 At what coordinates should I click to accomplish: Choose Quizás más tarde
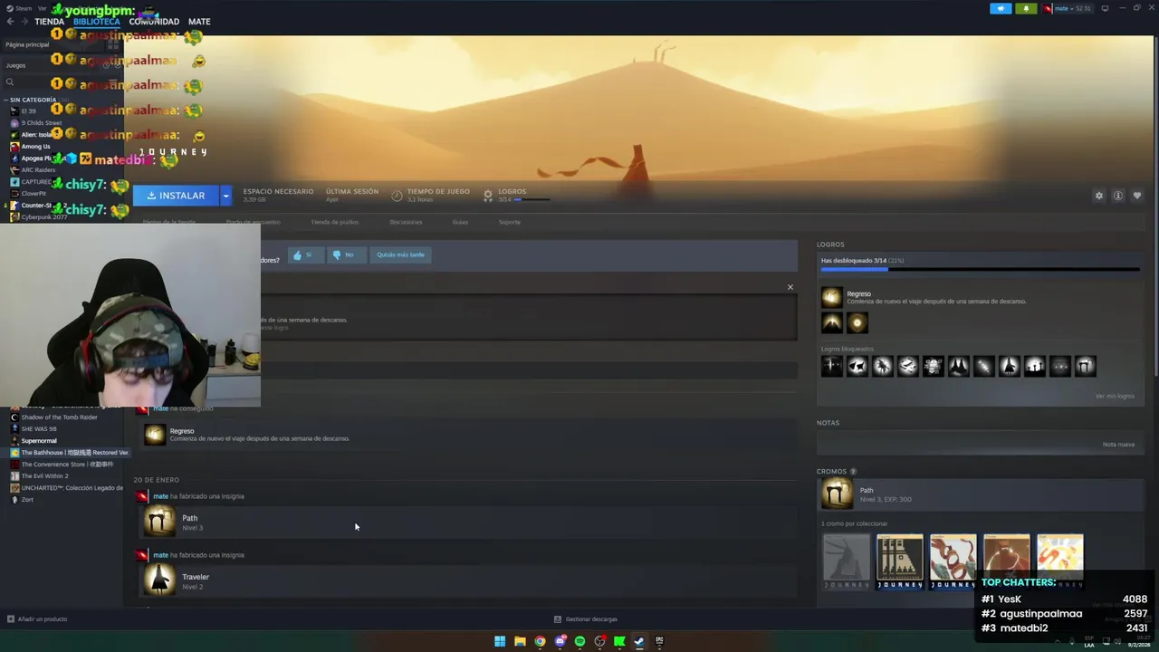(x=400, y=255)
